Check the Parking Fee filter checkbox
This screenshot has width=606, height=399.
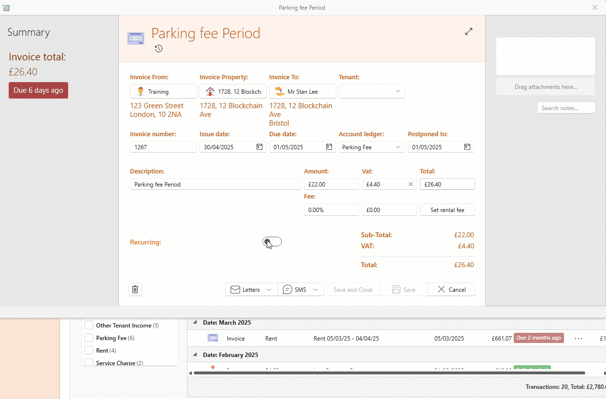click(x=89, y=338)
